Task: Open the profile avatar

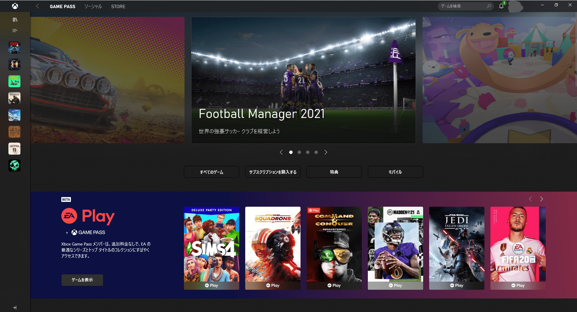Action: click(515, 6)
